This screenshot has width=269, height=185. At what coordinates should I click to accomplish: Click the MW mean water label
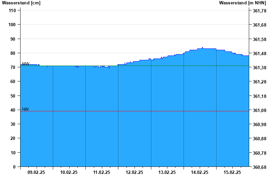pos(26,64)
